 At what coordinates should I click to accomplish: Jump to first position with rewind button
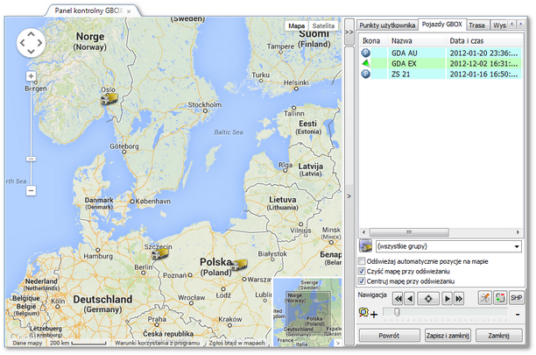(x=398, y=299)
